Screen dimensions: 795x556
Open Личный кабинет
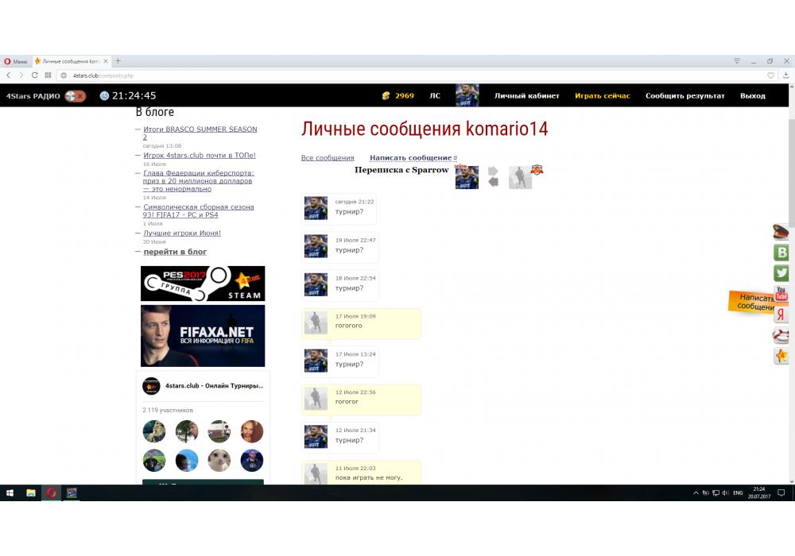tap(527, 95)
